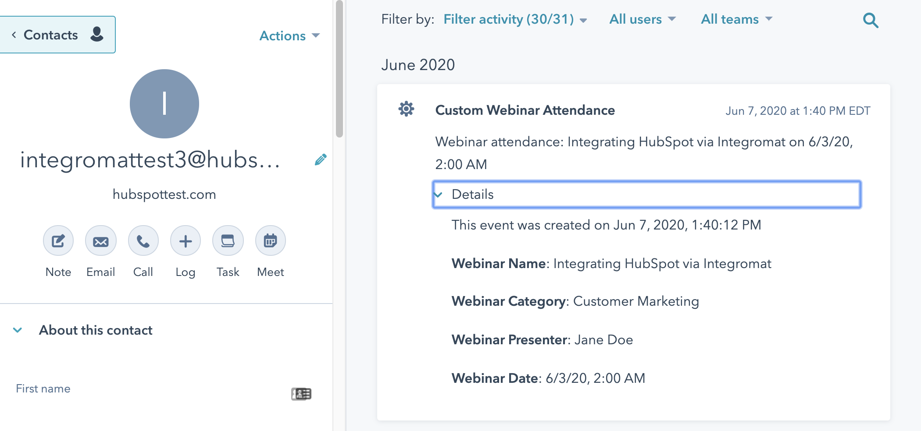Schedule a meeting via the Meet icon
The height and width of the screenshot is (431, 921).
tap(270, 240)
